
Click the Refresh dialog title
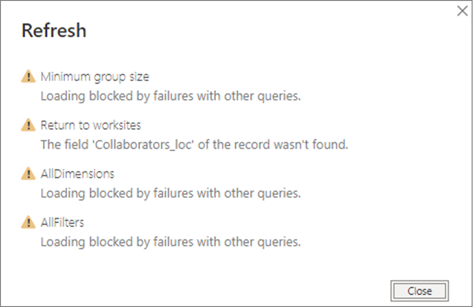pos(54,30)
